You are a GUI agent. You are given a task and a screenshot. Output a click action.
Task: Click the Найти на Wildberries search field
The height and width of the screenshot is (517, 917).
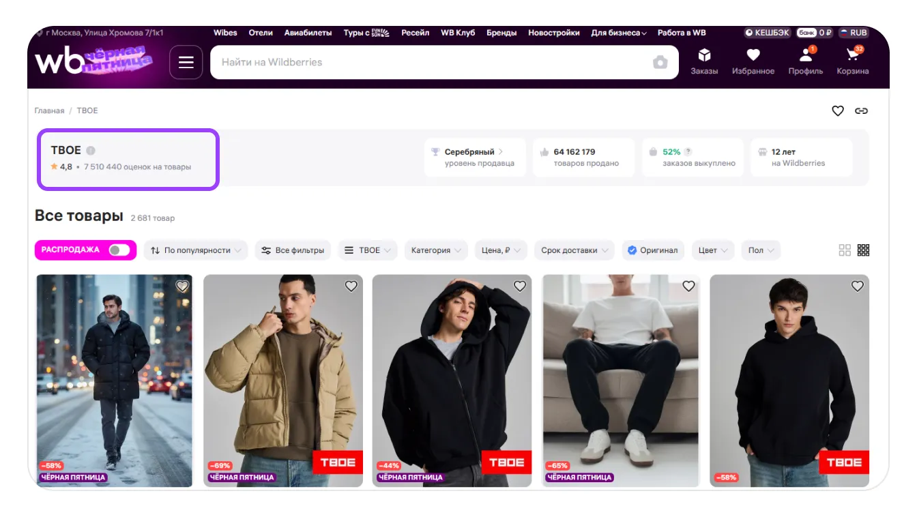click(x=430, y=62)
